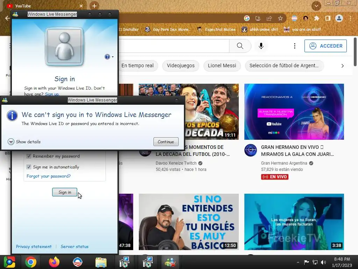Image resolution: width=358 pixels, height=269 pixels.
Task: Go back with the browser back arrow
Action: (x=7, y=18)
